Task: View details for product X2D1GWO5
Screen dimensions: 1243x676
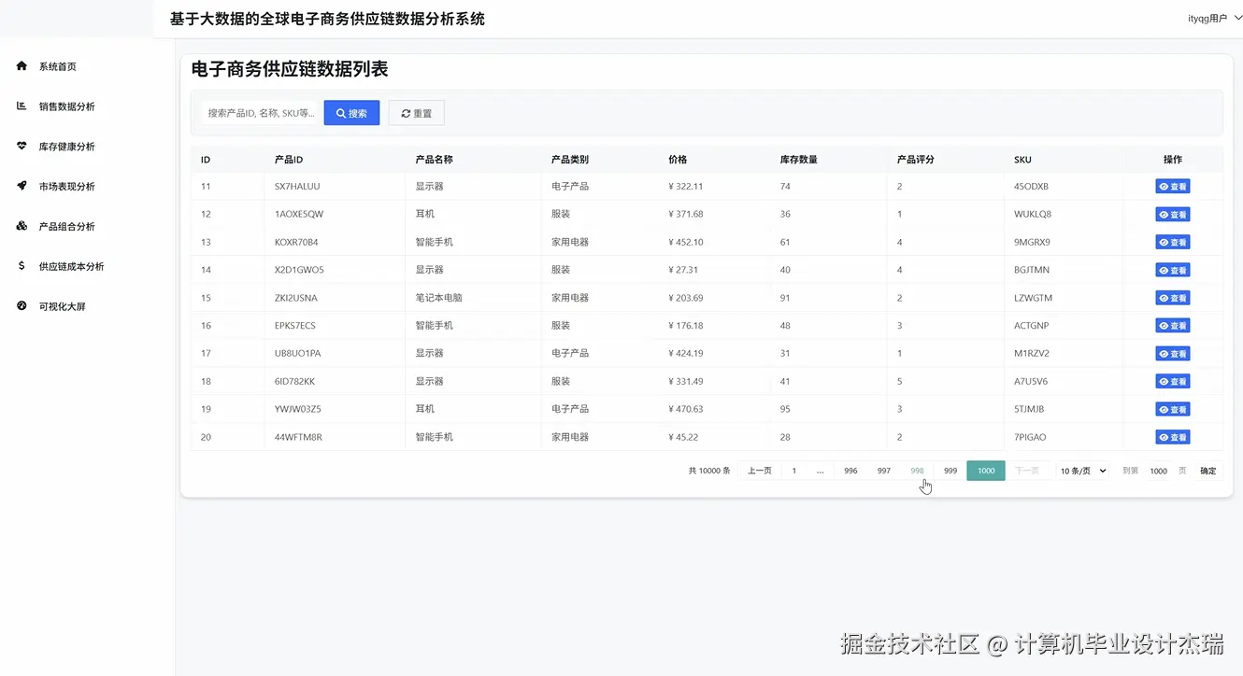Action: click(1172, 271)
